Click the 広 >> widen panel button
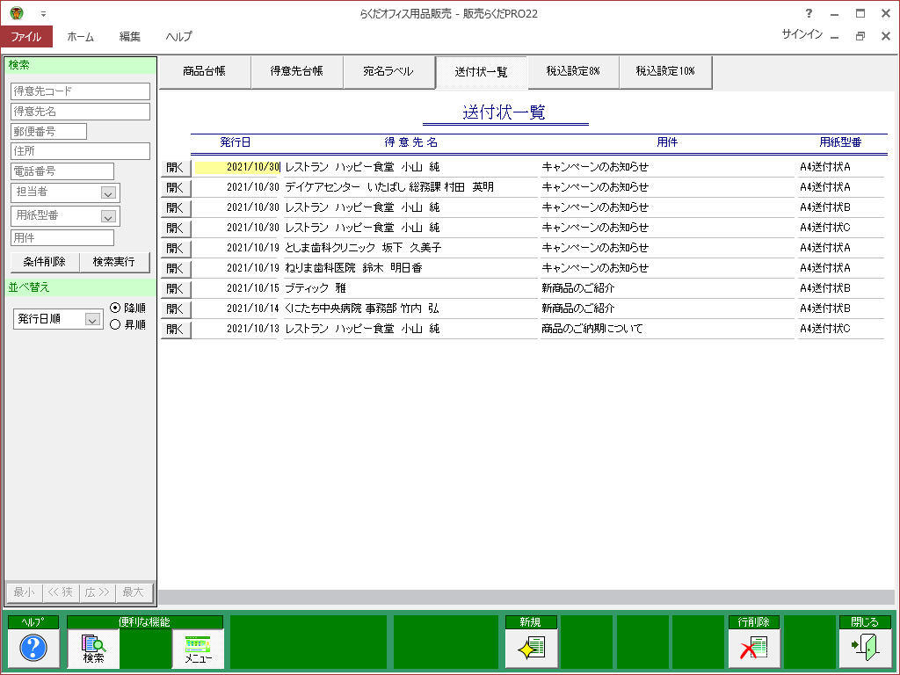 (97, 592)
